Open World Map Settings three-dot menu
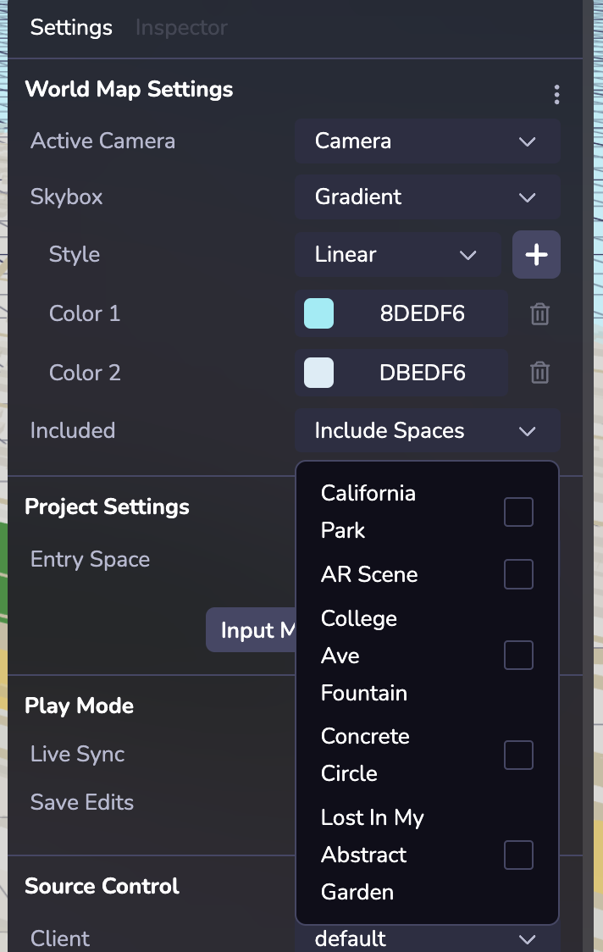Screen dimensions: 603x952 click(x=556, y=94)
